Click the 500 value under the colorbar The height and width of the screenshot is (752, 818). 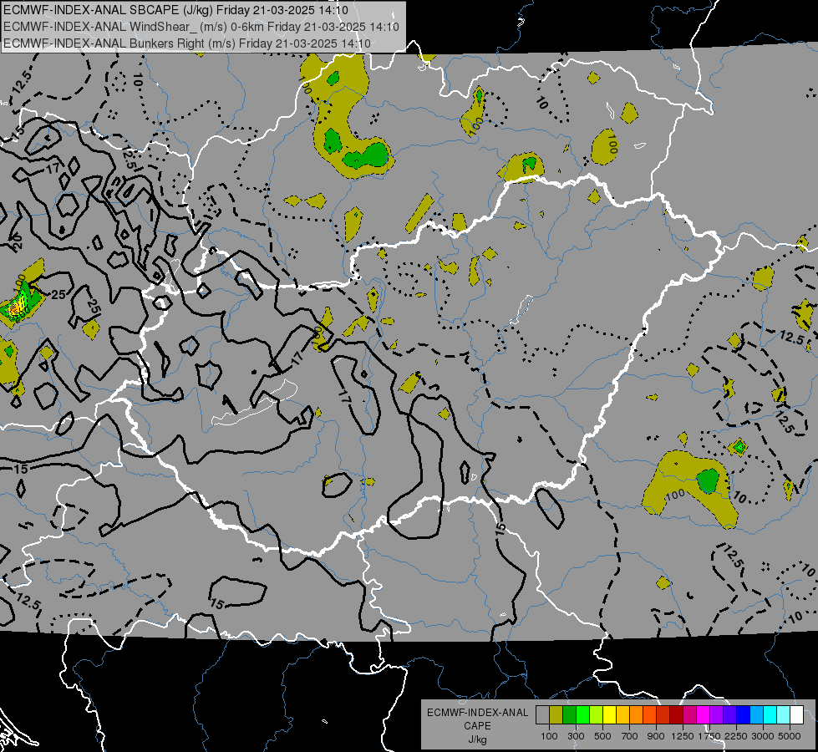[x=602, y=736]
